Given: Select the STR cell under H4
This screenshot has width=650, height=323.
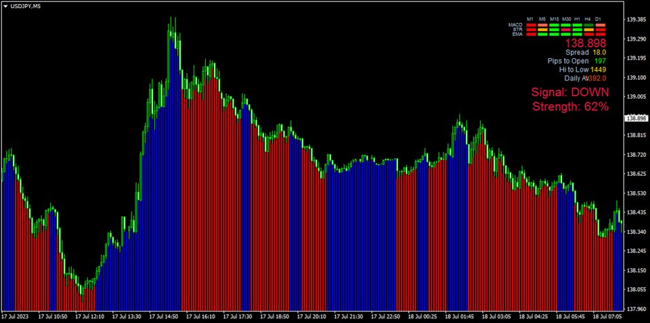Looking at the screenshot, I should (x=589, y=30).
